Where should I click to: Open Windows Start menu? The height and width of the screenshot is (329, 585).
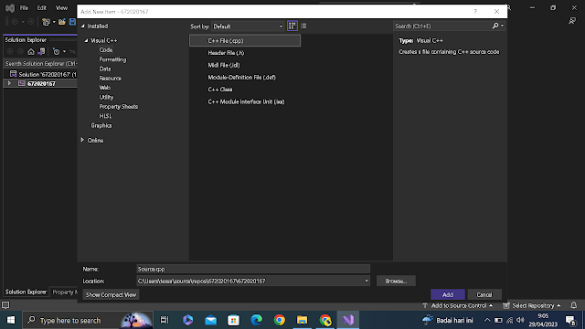coord(11,320)
